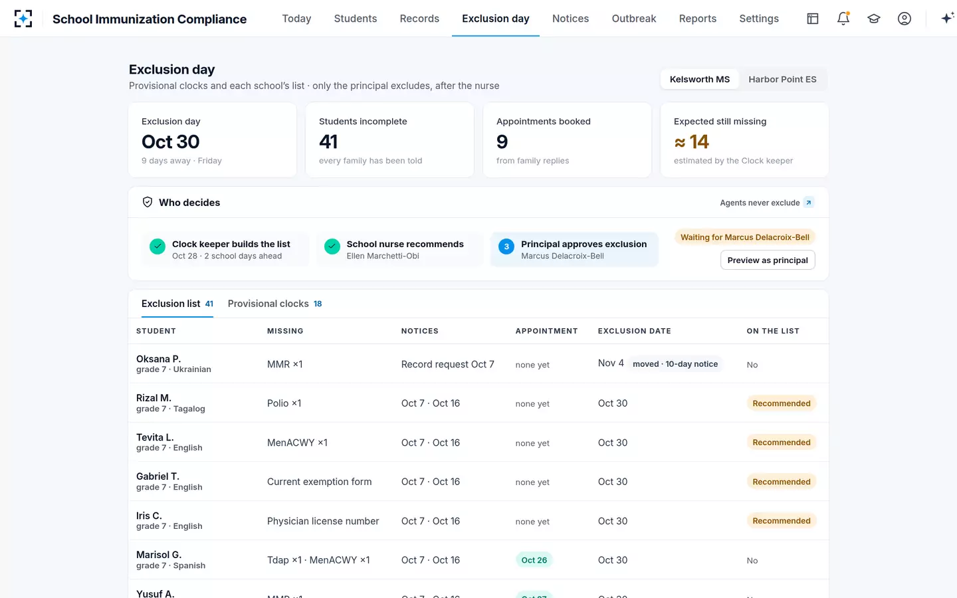The width and height of the screenshot is (957, 598).
Task: Open student Iris C.
Action: tap(149, 516)
